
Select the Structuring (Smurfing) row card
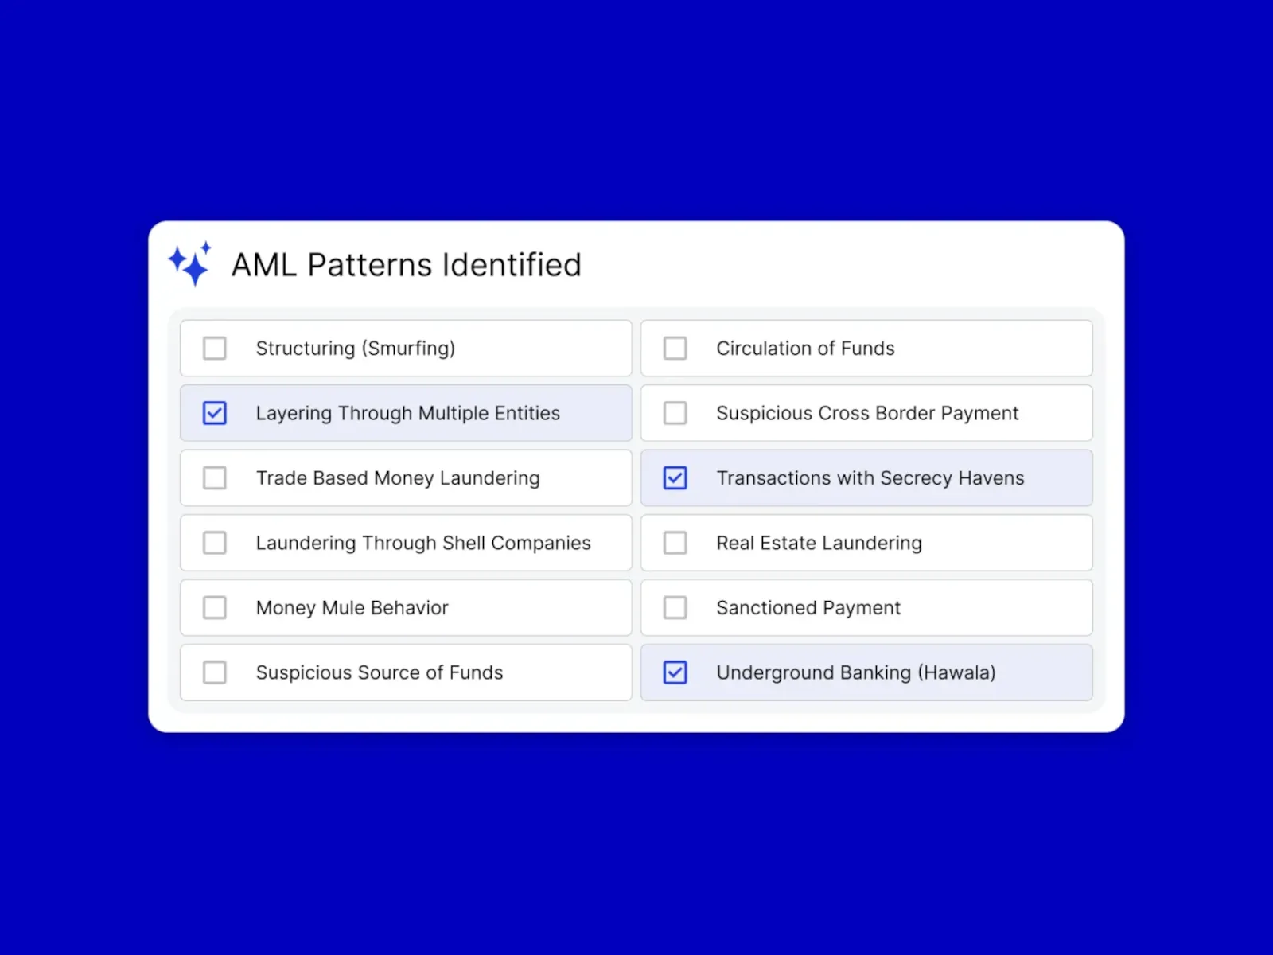(x=406, y=348)
